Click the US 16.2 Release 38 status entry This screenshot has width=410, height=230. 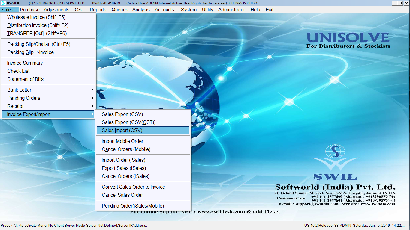[321, 226]
